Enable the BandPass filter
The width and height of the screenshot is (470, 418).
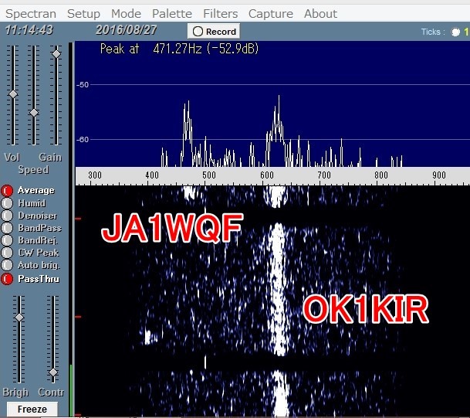[7, 228]
